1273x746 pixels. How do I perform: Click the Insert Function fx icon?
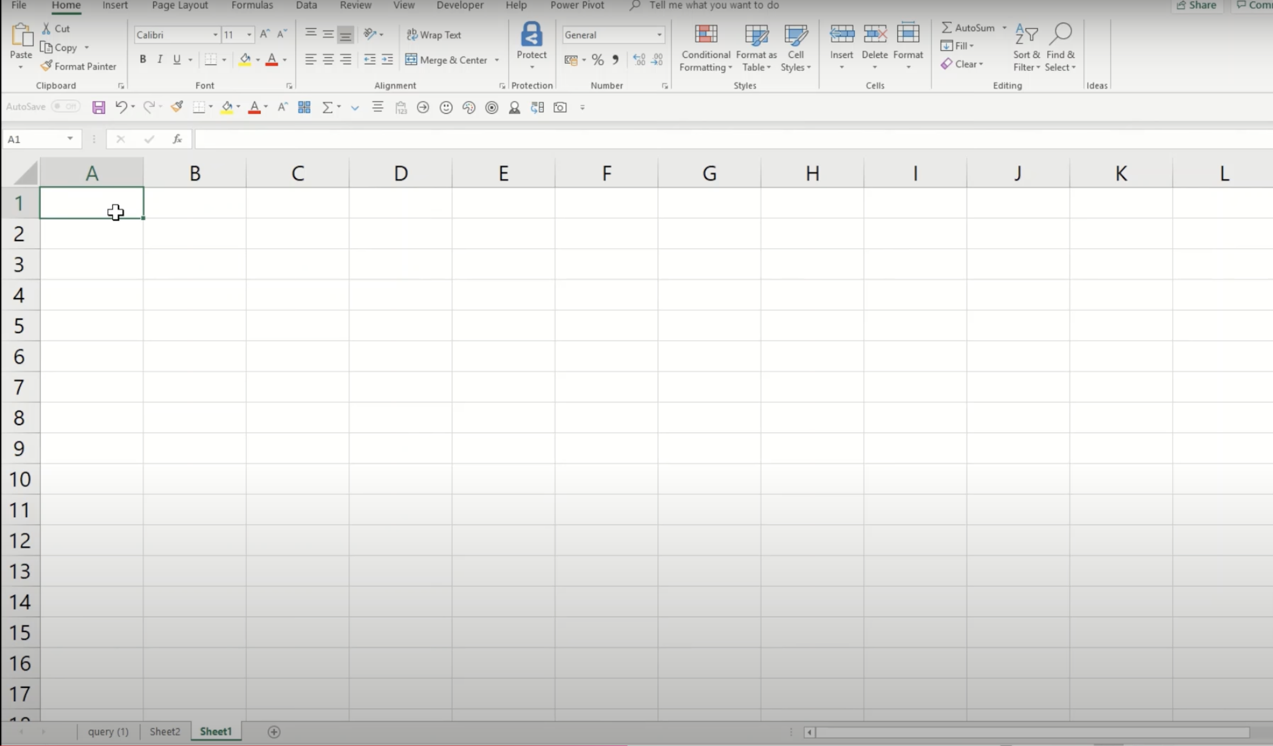click(177, 139)
